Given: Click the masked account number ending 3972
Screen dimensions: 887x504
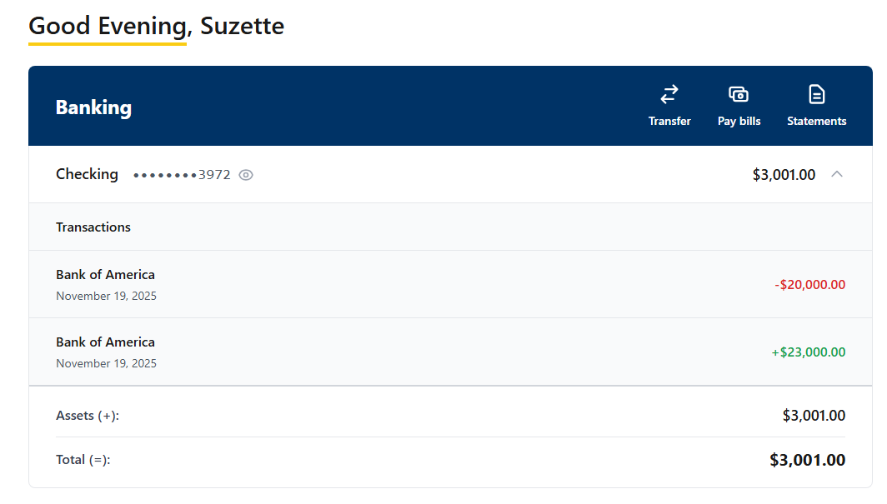Looking at the screenshot, I should click(x=182, y=175).
